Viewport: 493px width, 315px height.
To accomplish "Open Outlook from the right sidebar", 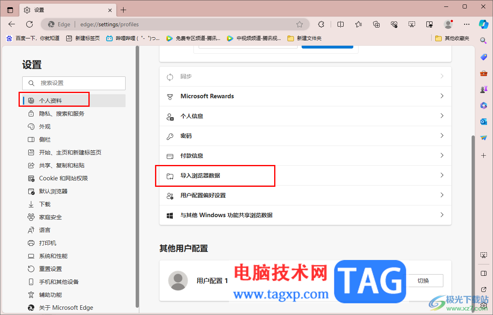I will [x=483, y=121].
